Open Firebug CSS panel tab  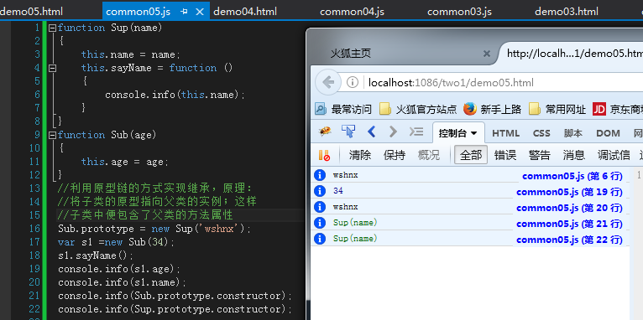pyautogui.click(x=541, y=133)
